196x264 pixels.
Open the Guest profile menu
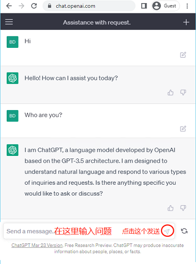pos(166,6)
